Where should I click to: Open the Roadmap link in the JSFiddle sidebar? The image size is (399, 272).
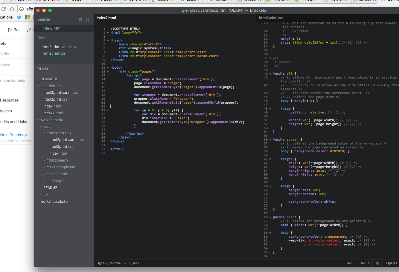pos(13,135)
